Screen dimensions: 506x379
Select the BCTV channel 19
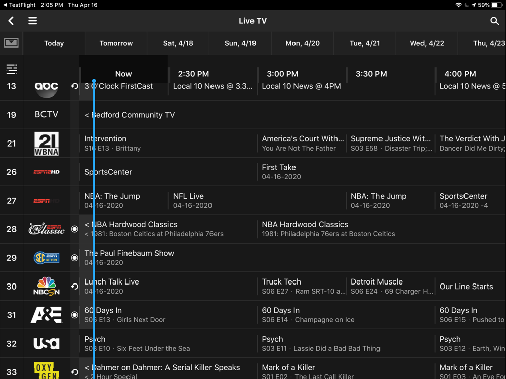47,114
